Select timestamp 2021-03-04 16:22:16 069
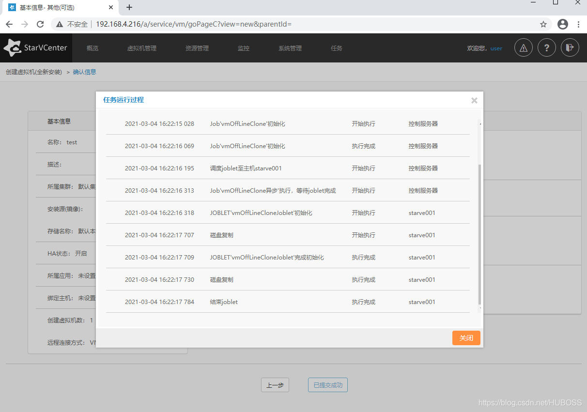587x412 pixels. pyautogui.click(x=159, y=146)
